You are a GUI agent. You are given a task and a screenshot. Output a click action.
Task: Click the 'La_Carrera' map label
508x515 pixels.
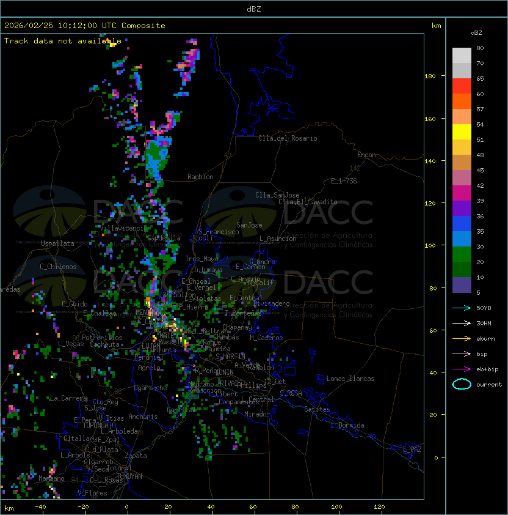[68, 398]
